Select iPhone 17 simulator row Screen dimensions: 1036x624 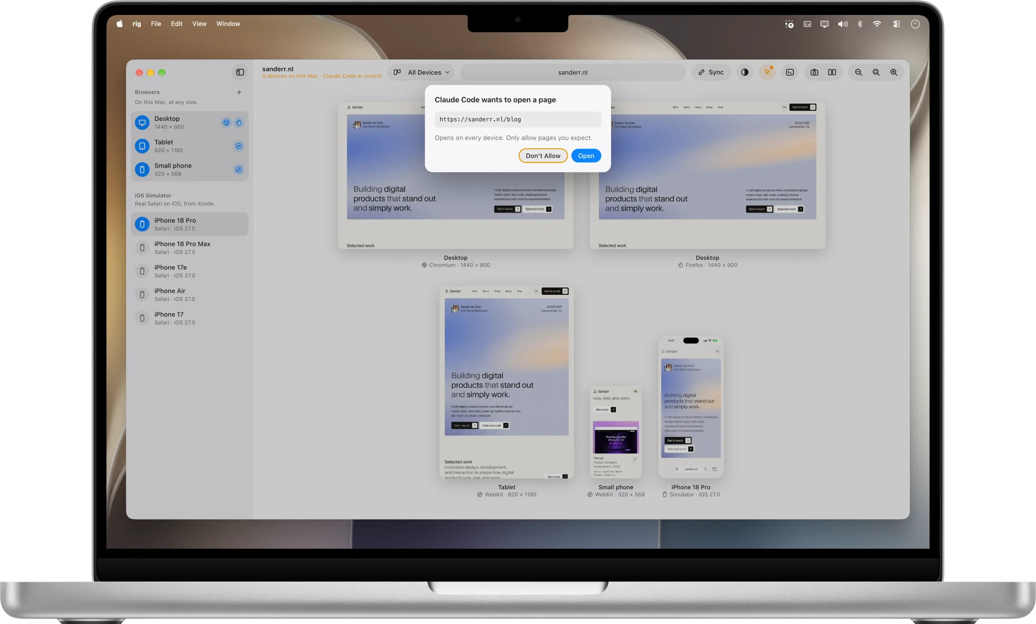[189, 318]
